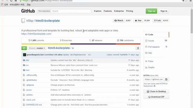Copy clone URL with clipboard icon

(x=166, y=79)
